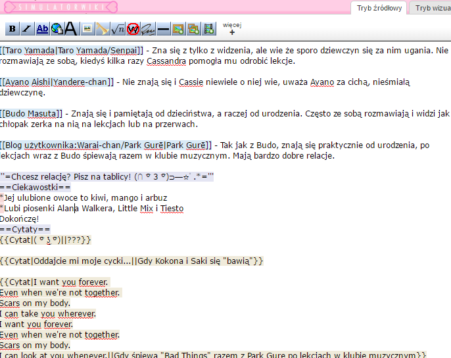Click the last line mentioning "Bad Things"
This screenshot has width=451, height=358.
pos(213,354)
